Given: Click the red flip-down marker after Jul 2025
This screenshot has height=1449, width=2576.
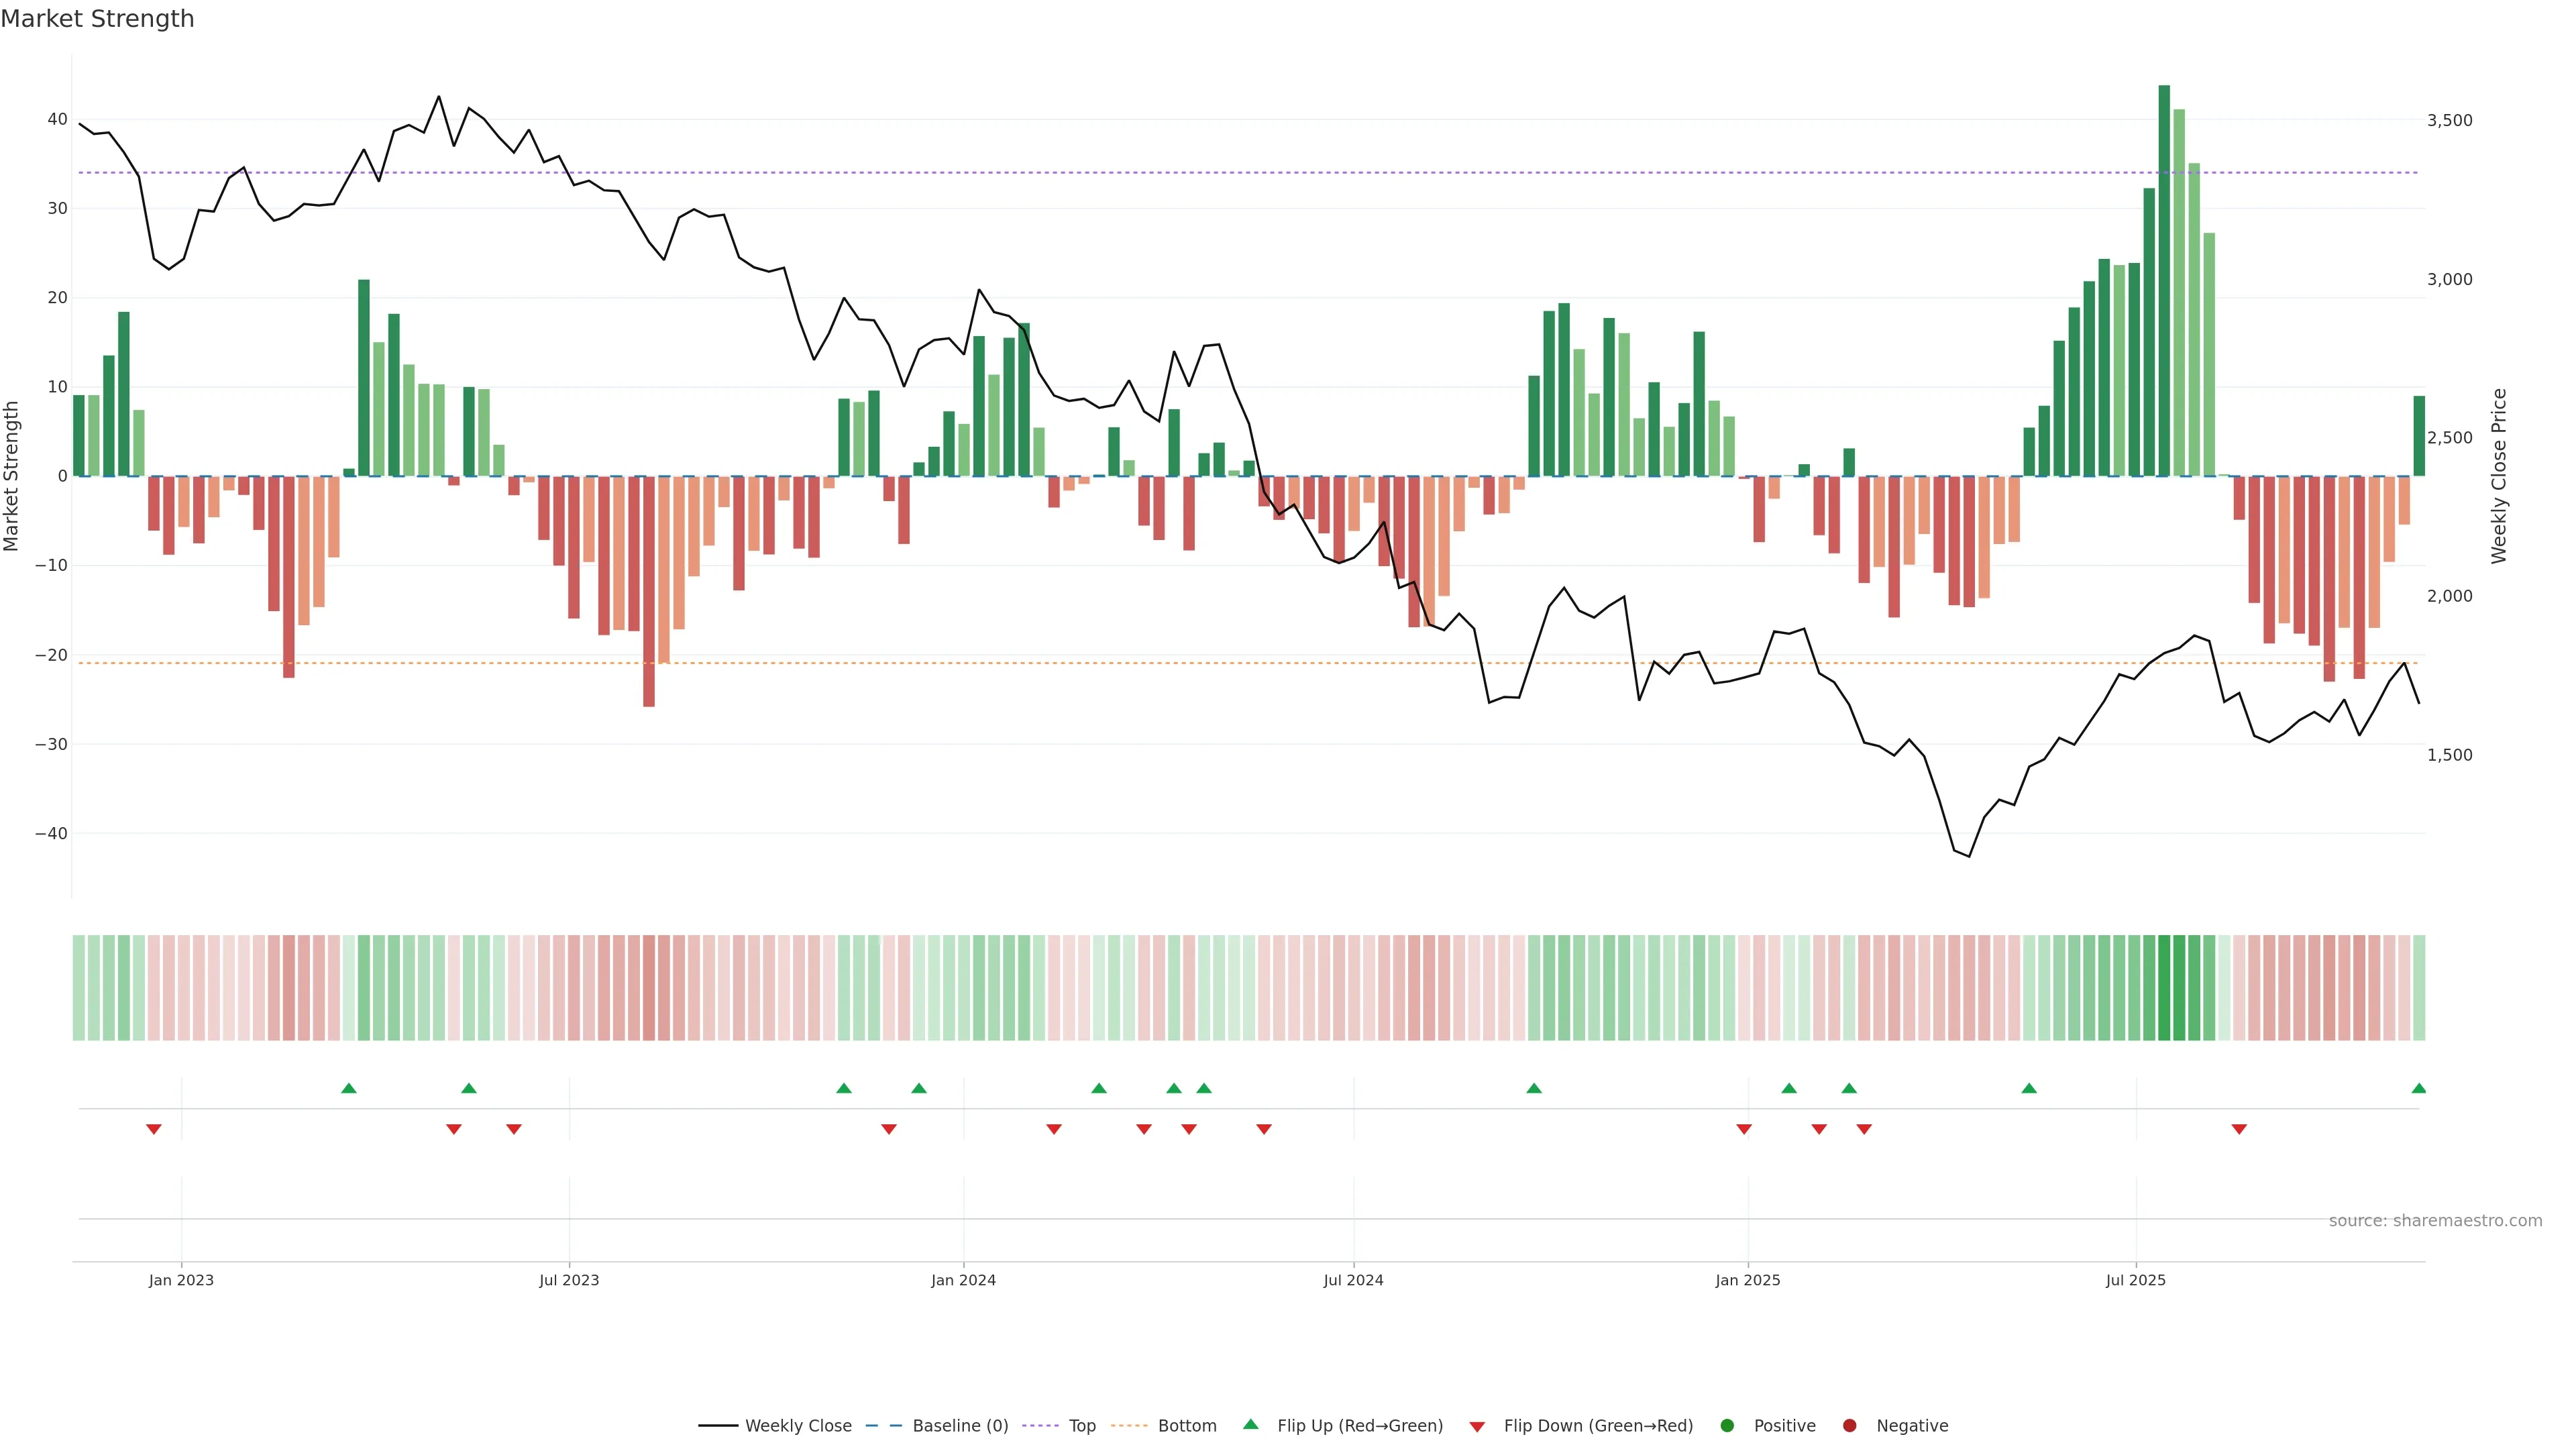Looking at the screenshot, I should (x=2239, y=1129).
